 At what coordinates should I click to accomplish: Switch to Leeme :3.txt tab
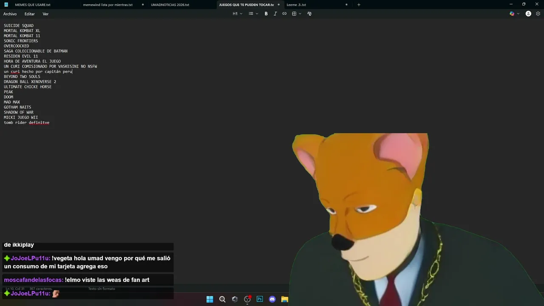click(x=296, y=5)
